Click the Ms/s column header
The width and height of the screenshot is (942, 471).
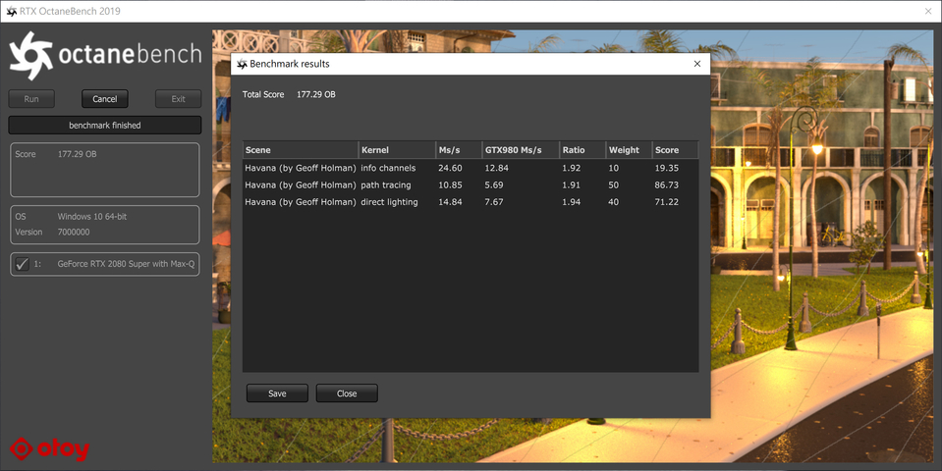[x=459, y=150]
